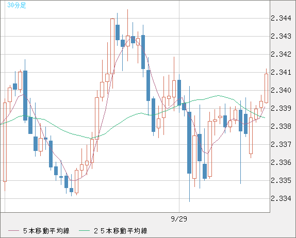The width and height of the screenshot is (296, 238).
Task: Click the 25本移動平均線 legend label
Action: coord(121,231)
